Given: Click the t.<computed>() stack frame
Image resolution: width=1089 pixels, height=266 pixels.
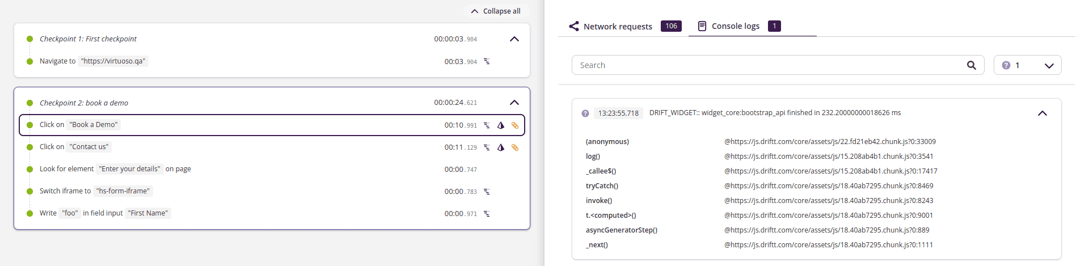Looking at the screenshot, I should point(611,216).
